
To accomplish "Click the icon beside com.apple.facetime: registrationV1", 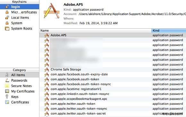I will point(46,89).
